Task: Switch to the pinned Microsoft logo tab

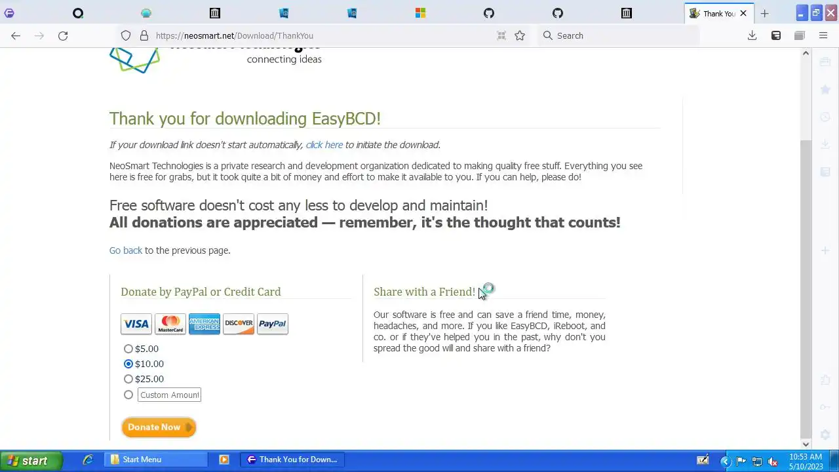Action: (x=420, y=13)
